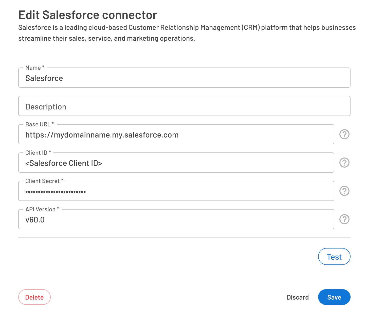
Task: Show help for the Client Secret field
Action: [344, 191]
